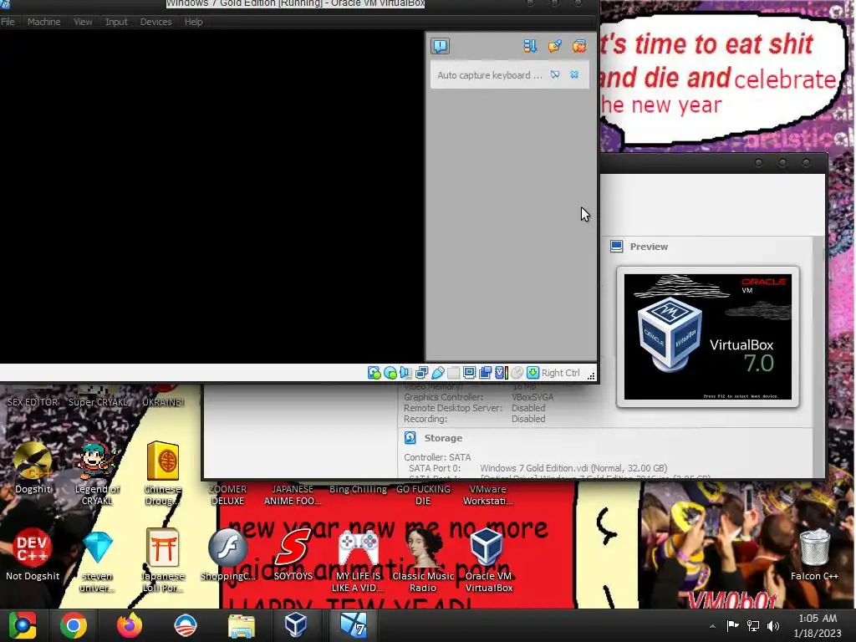Select the VMware Workstati... desktop label
Screen dimensions: 856x642
tap(488, 495)
